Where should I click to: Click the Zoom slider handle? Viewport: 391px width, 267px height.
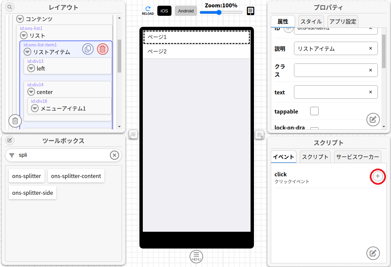219,12
